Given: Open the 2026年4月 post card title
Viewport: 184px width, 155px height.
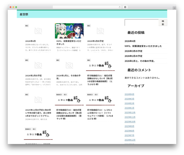Looking at the screenshot, I should pos(31,41).
